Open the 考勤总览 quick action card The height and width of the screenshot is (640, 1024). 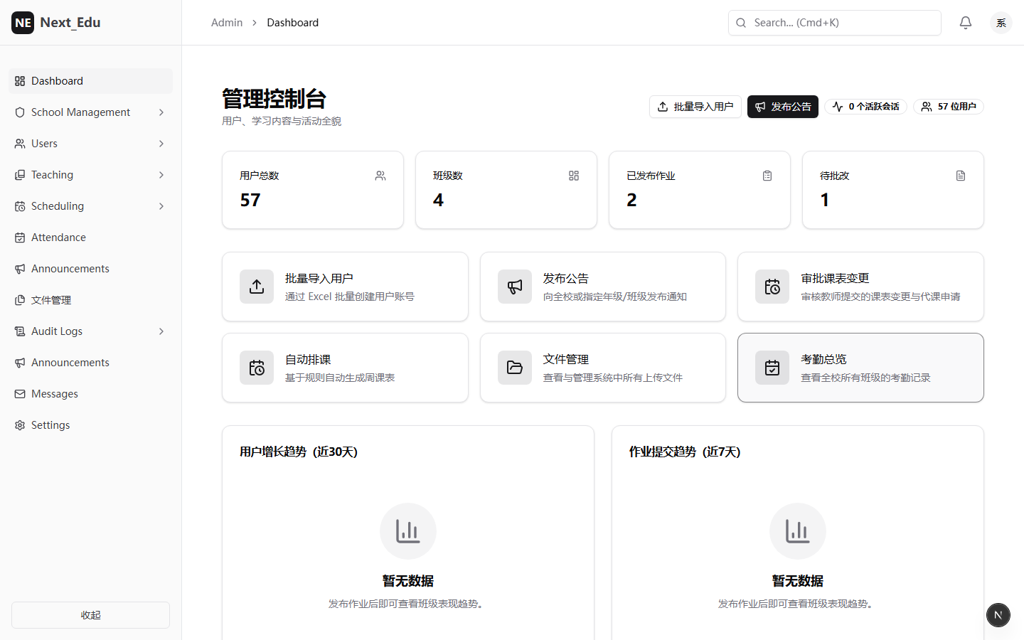pos(860,368)
